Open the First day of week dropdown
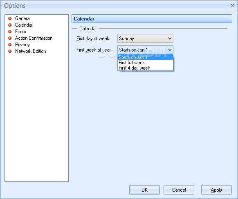The height and width of the screenshot is (199, 238). [x=145, y=38]
